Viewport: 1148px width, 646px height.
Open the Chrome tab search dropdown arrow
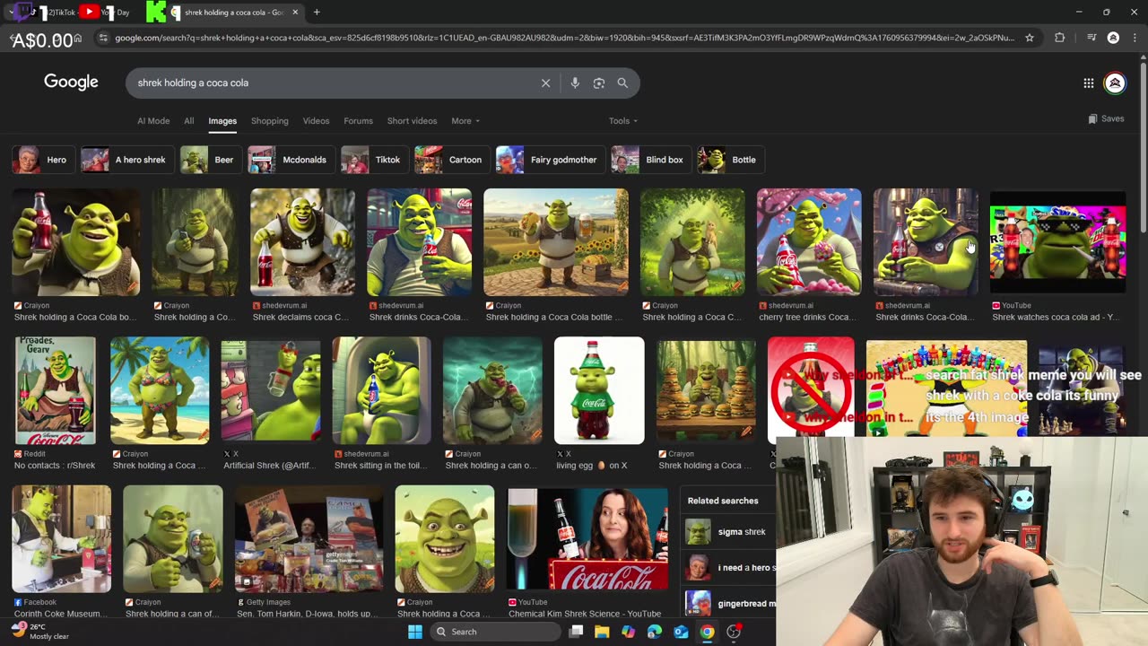(11, 13)
